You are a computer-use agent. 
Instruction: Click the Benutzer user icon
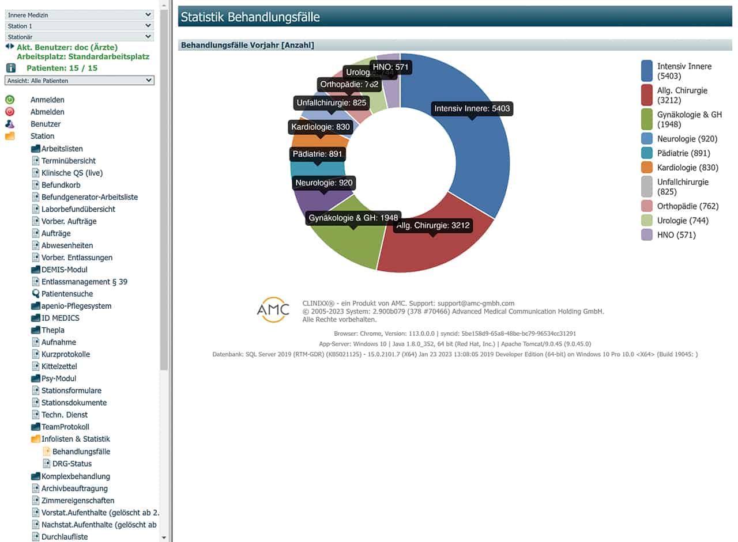point(10,124)
